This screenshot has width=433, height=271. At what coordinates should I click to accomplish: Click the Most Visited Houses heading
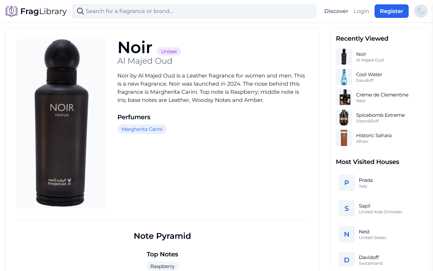(x=368, y=162)
